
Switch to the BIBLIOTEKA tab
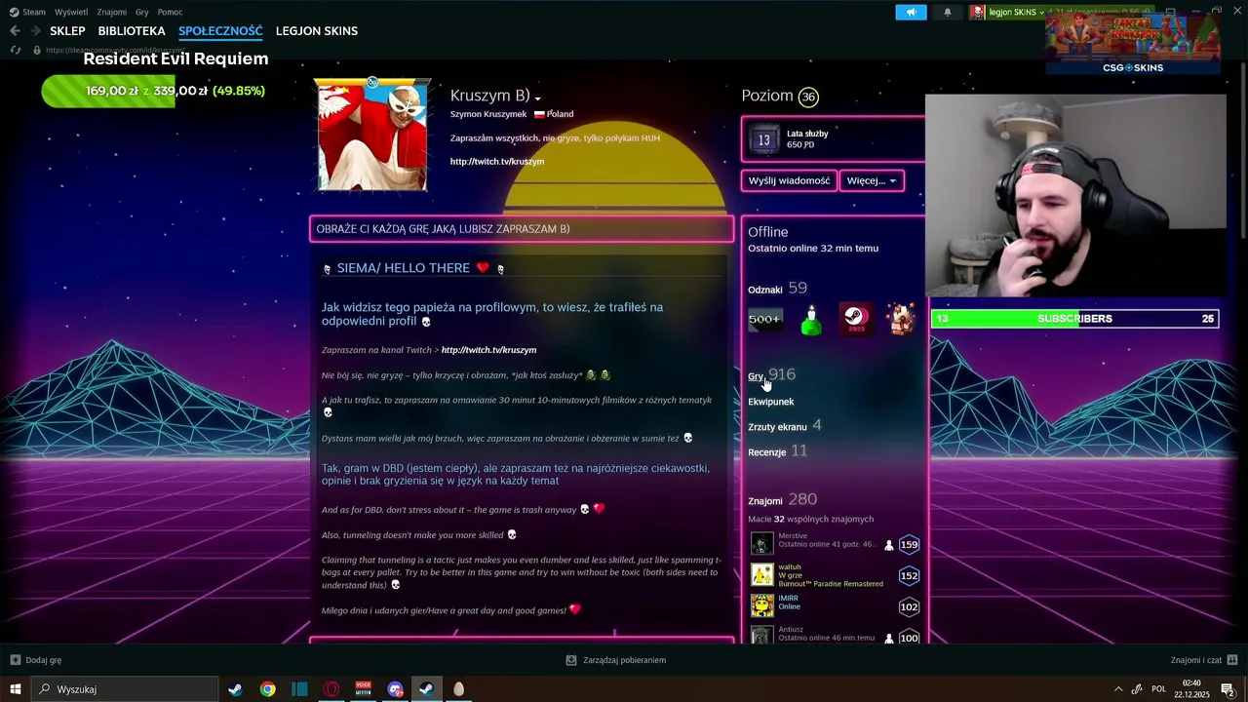tap(132, 31)
